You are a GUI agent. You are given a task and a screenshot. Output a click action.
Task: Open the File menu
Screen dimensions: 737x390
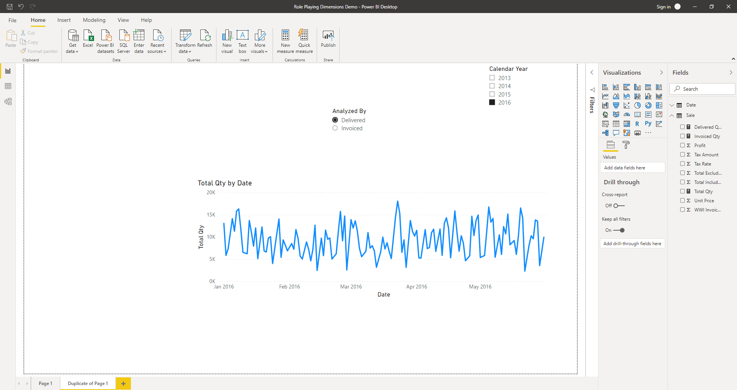(x=12, y=20)
